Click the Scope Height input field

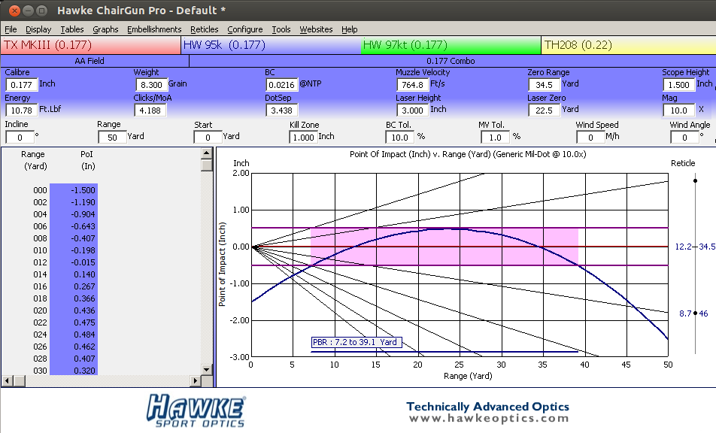pos(679,85)
